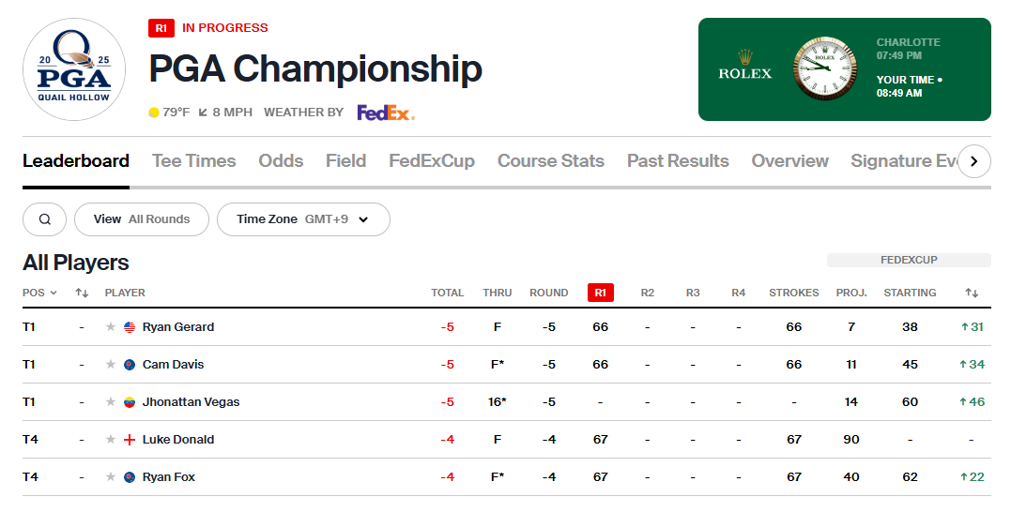This screenshot has height=512, width=1011.
Task: Favorite Ryan Gerard using the star icon
Action: pos(111,327)
